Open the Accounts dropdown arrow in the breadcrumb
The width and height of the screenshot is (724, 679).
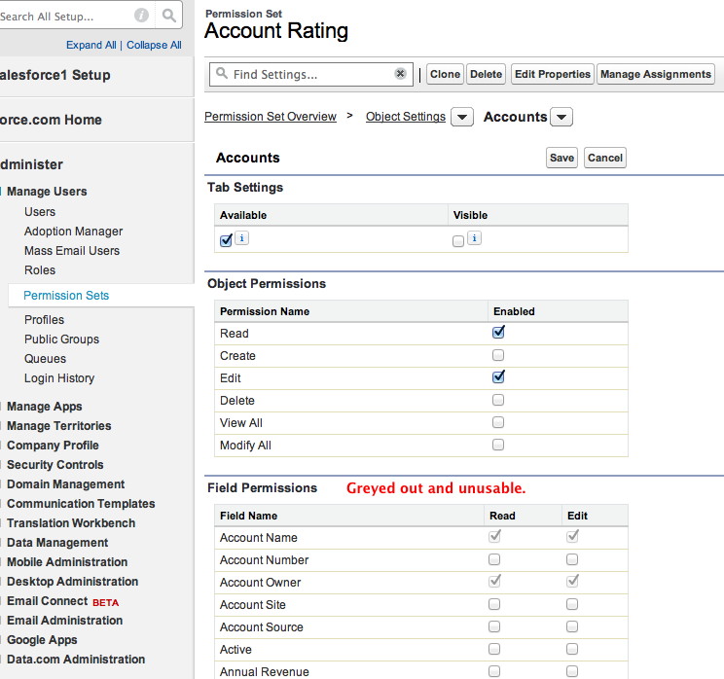click(561, 118)
